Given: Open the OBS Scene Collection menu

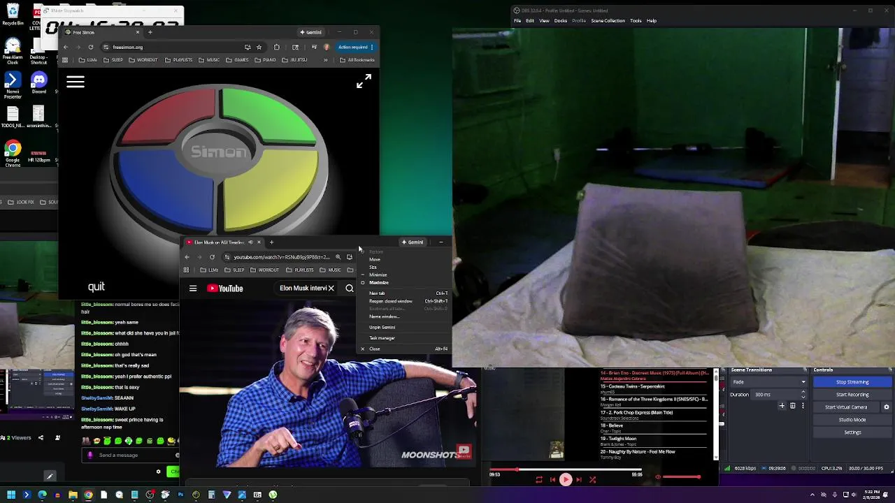Looking at the screenshot, I should coord(608,21).
